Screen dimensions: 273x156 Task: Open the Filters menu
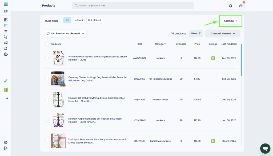(195, 34)
